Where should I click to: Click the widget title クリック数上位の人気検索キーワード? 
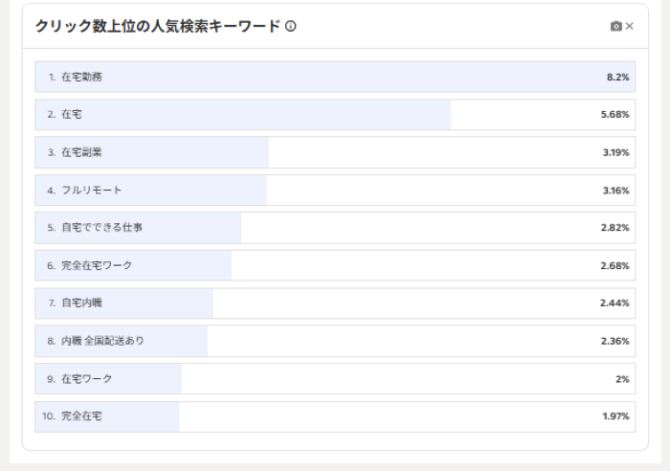pos(158,27)
